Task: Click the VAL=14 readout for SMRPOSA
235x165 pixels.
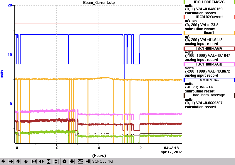Action: (204, 87)
